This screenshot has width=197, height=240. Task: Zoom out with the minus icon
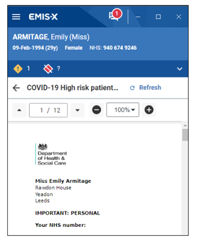pyautogui.click(x=97, y=110)
